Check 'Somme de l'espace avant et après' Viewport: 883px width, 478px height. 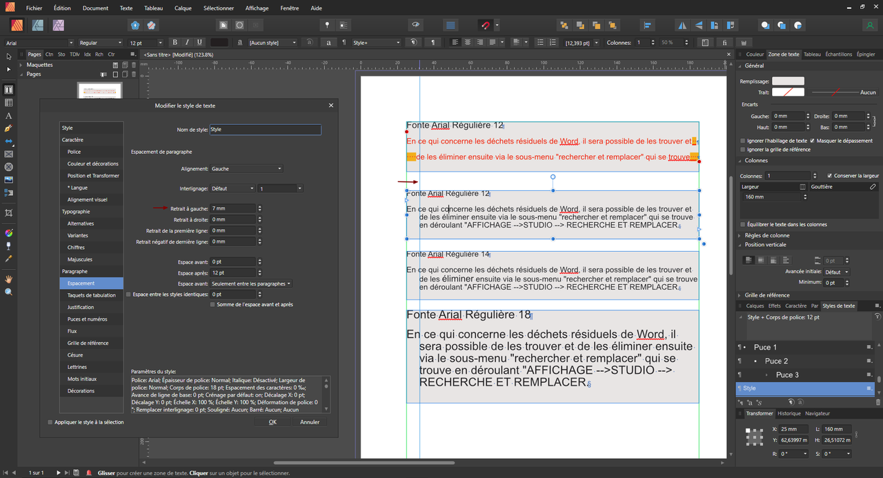tap(212, 304)
